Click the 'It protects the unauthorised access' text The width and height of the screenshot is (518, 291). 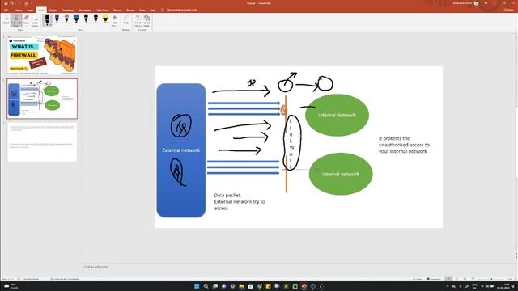404,145
